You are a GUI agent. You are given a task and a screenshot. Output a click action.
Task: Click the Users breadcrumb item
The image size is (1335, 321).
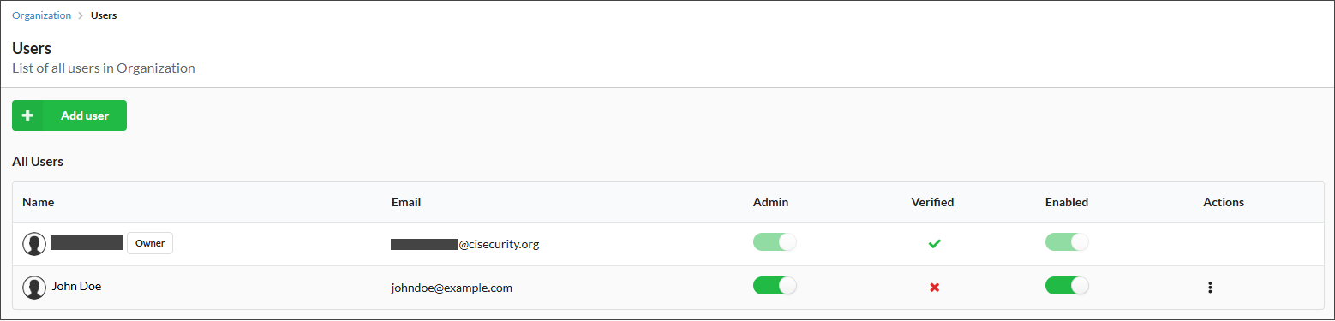[104, 15]
